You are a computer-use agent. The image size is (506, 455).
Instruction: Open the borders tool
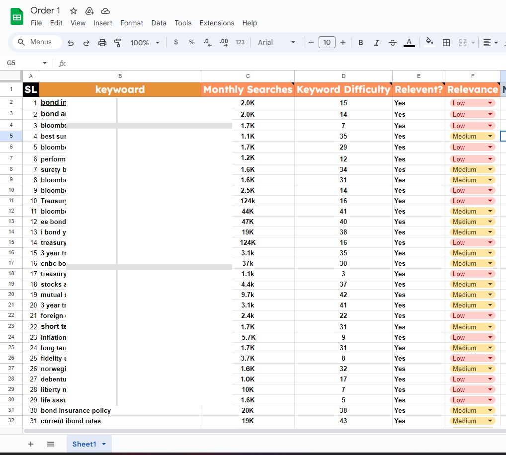[x=446, y=43]
